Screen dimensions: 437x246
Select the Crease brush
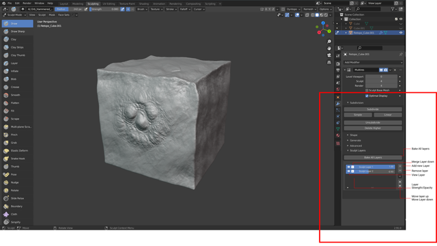pyautogui.click(x=17, y=87)
